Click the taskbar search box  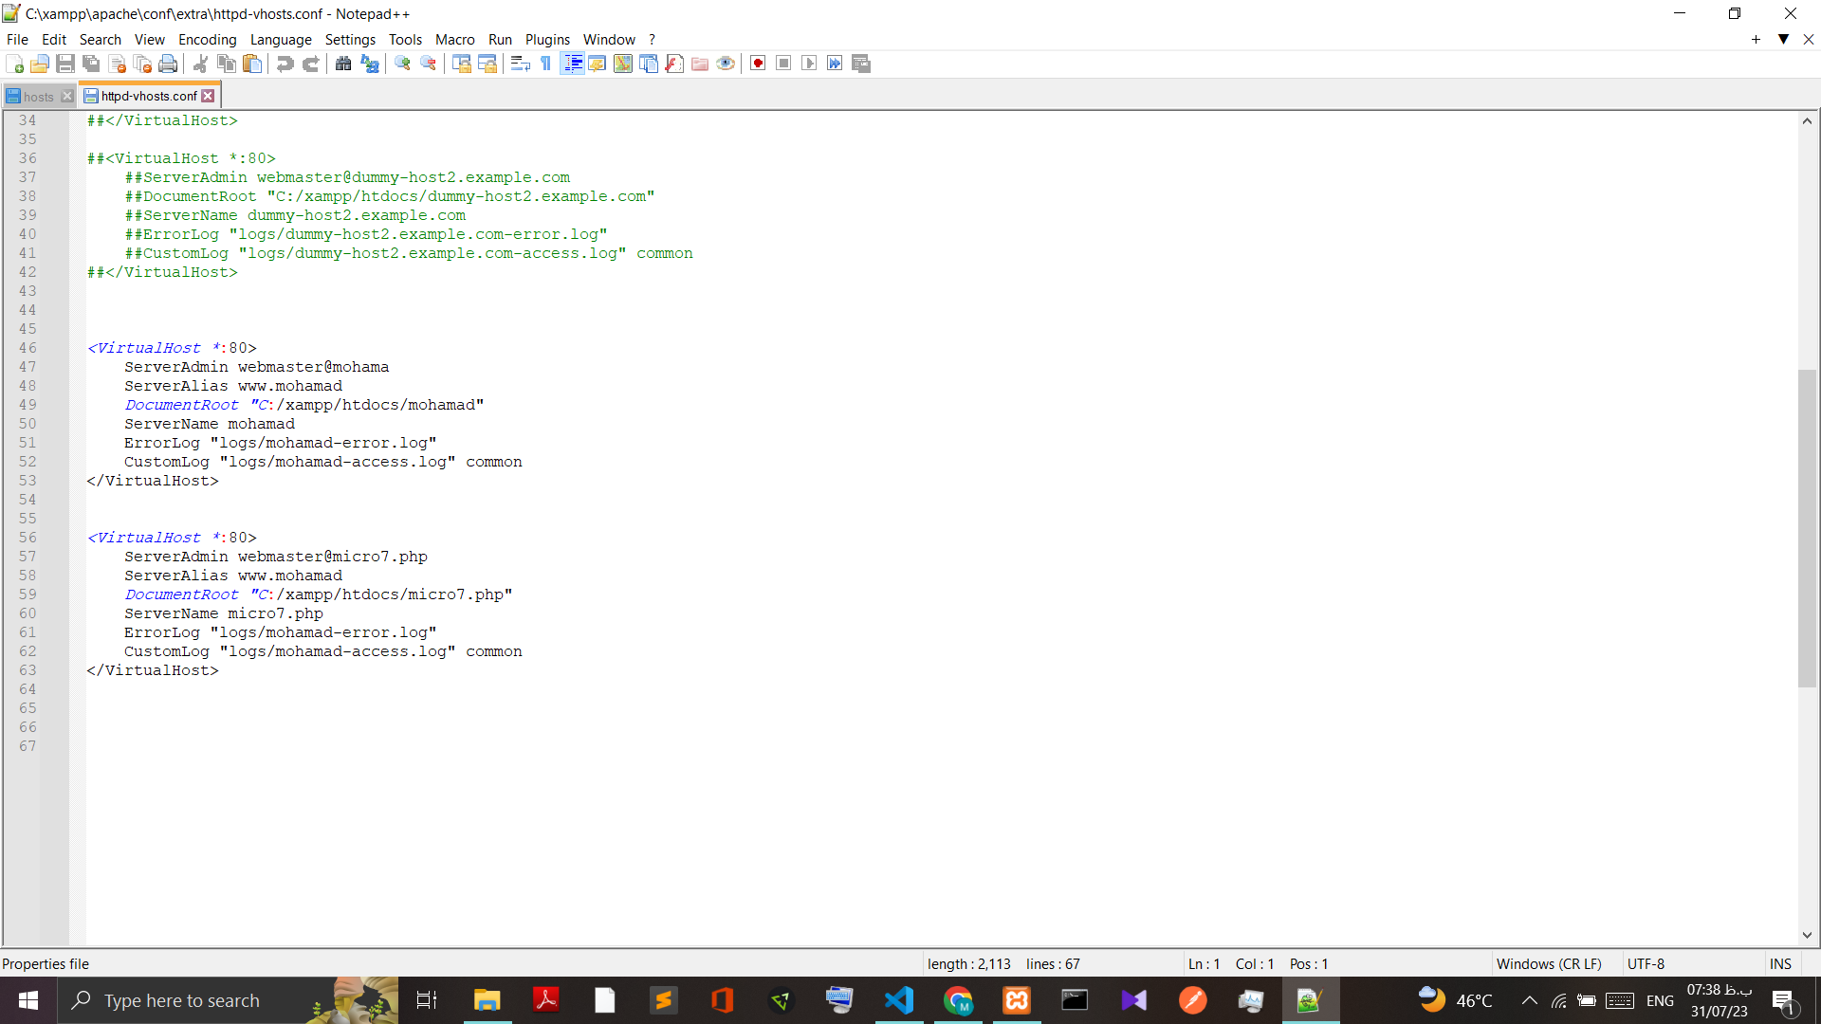click(228, 1000)
